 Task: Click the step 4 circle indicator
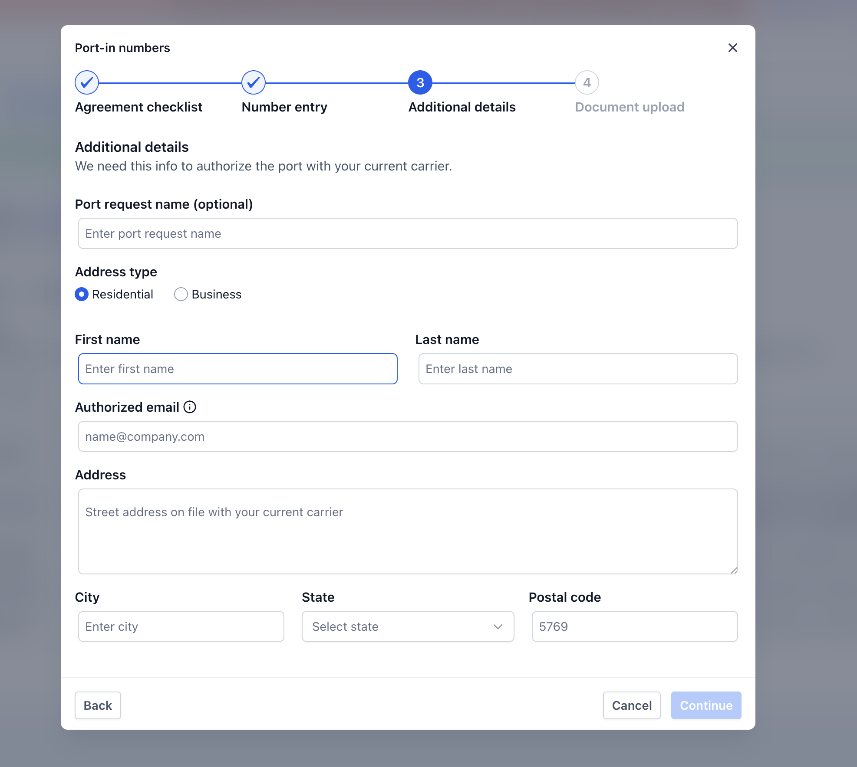pos(587,82)
